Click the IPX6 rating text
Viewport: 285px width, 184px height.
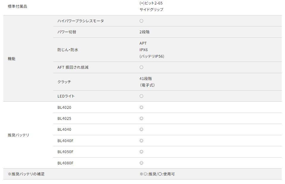tap(144, 50)
